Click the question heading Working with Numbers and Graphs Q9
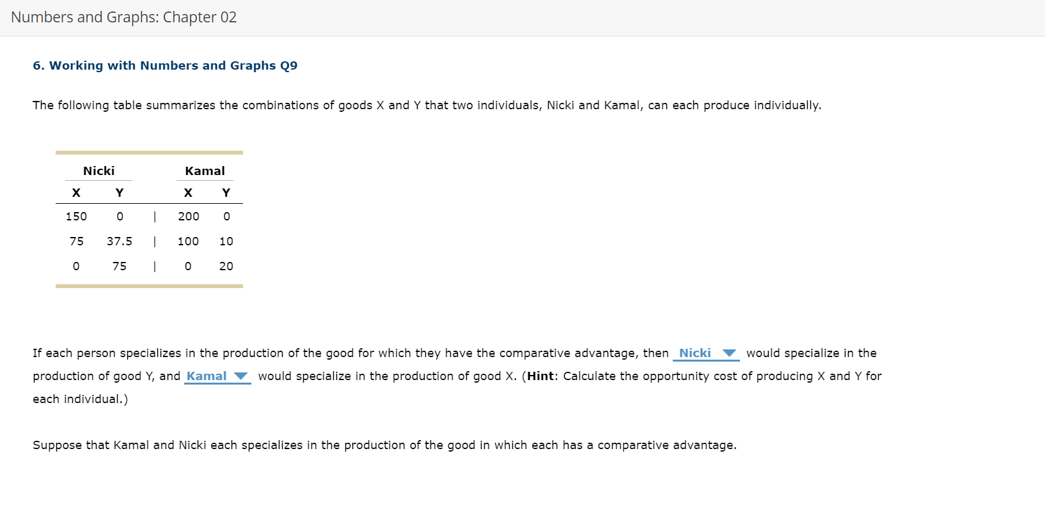1045x520 pixels. (x=165, y=65)
